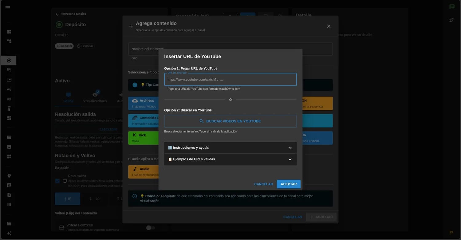Open the tree-structure icon in the left sidebar
This screenshot has width=461, height=240.
click(9, 41)
